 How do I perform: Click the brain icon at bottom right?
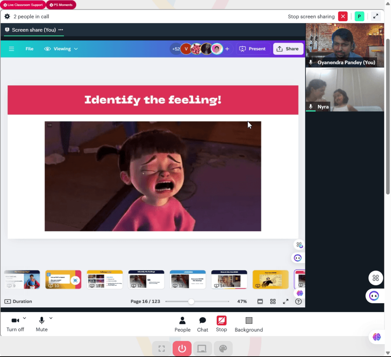click(377, 337)
